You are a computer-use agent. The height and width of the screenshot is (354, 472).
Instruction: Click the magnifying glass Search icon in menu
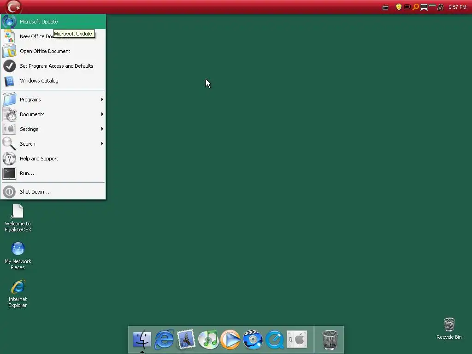[x=9, y=144]
